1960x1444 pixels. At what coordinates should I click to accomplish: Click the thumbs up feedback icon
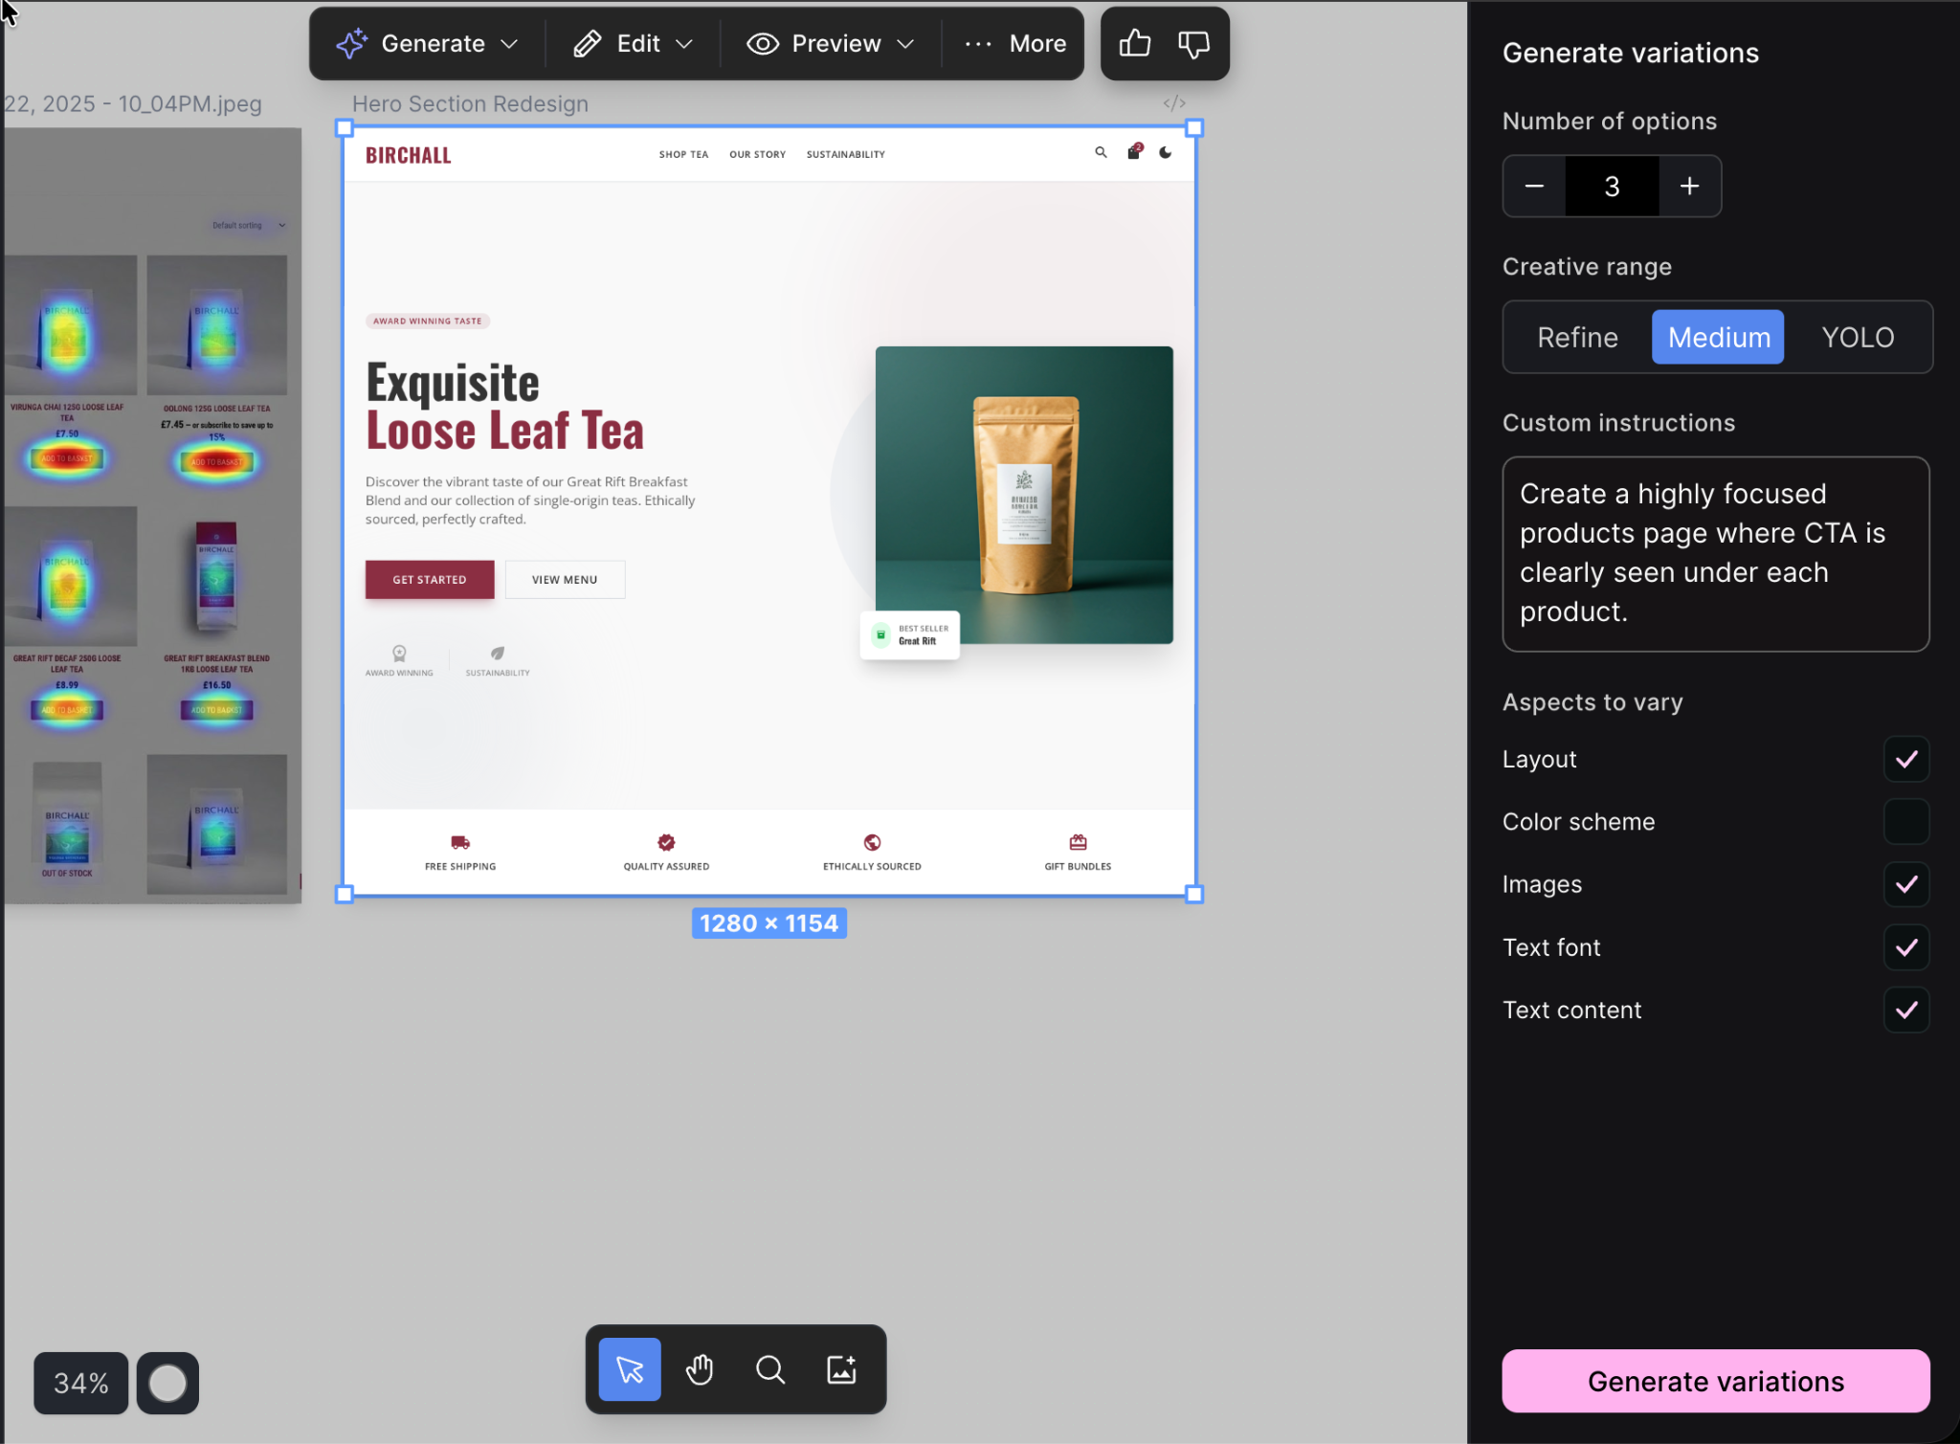(x=1134, y=43)
